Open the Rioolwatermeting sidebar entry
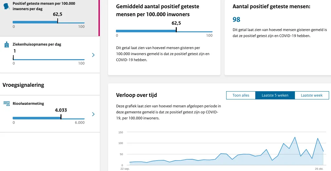331x171 pixels. pyautogui.click(x=28, y=104)
